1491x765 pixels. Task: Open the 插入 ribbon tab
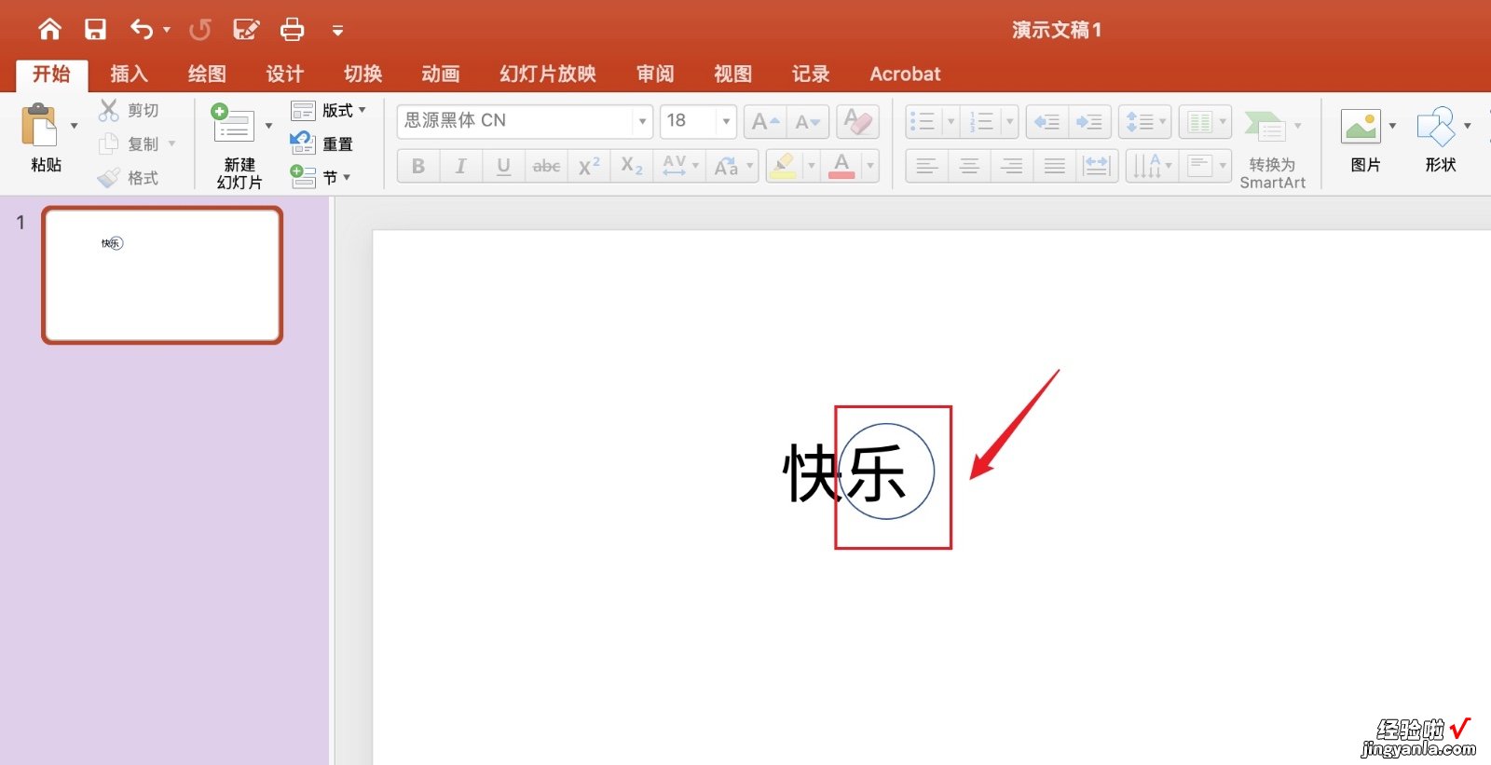point(129,74)
